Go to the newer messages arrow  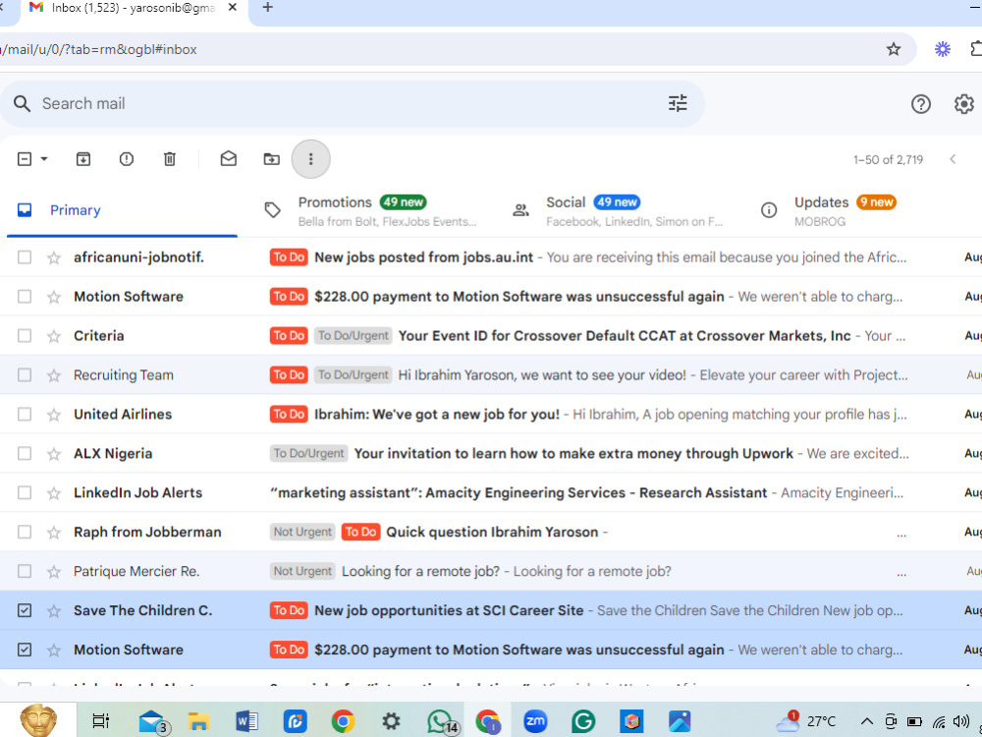click(x=953, y=159)
